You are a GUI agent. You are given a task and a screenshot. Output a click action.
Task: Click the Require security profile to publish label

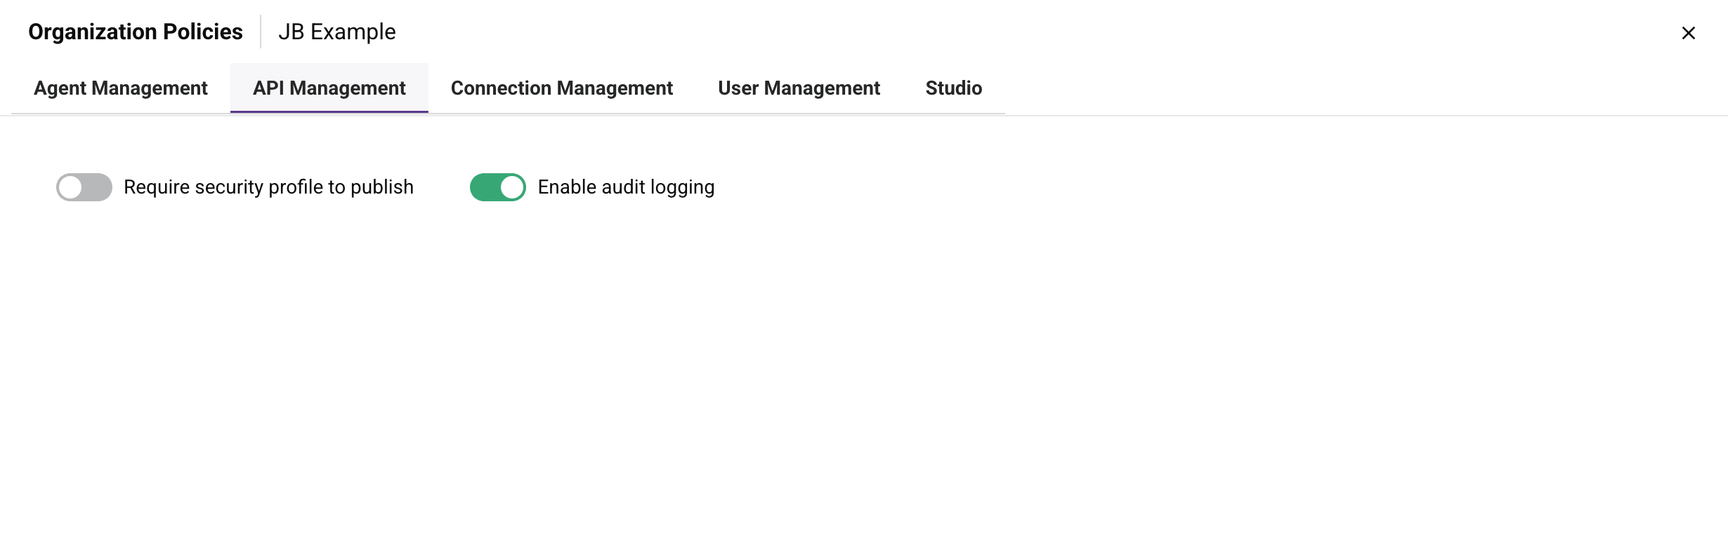268,187
